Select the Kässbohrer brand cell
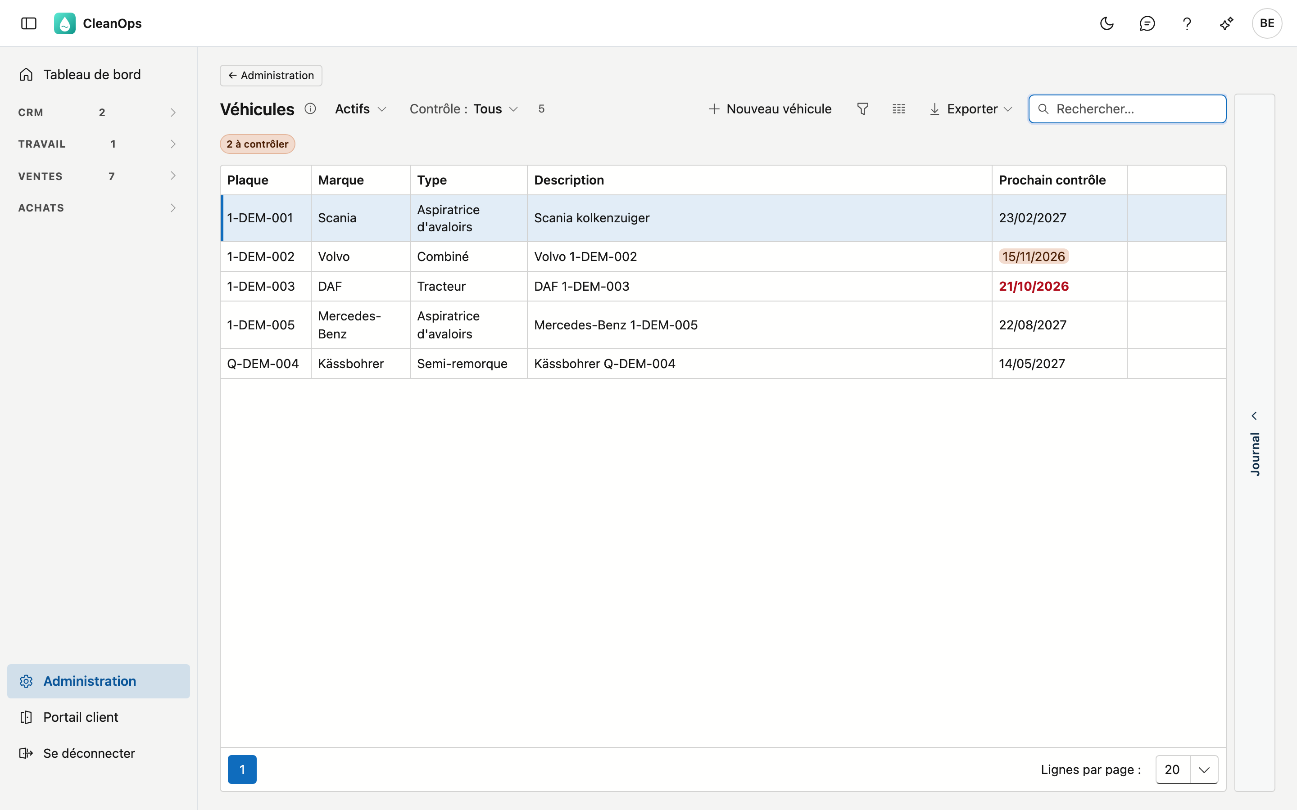The height and width of the screenshot is (810, 1297). click(361, 364)
